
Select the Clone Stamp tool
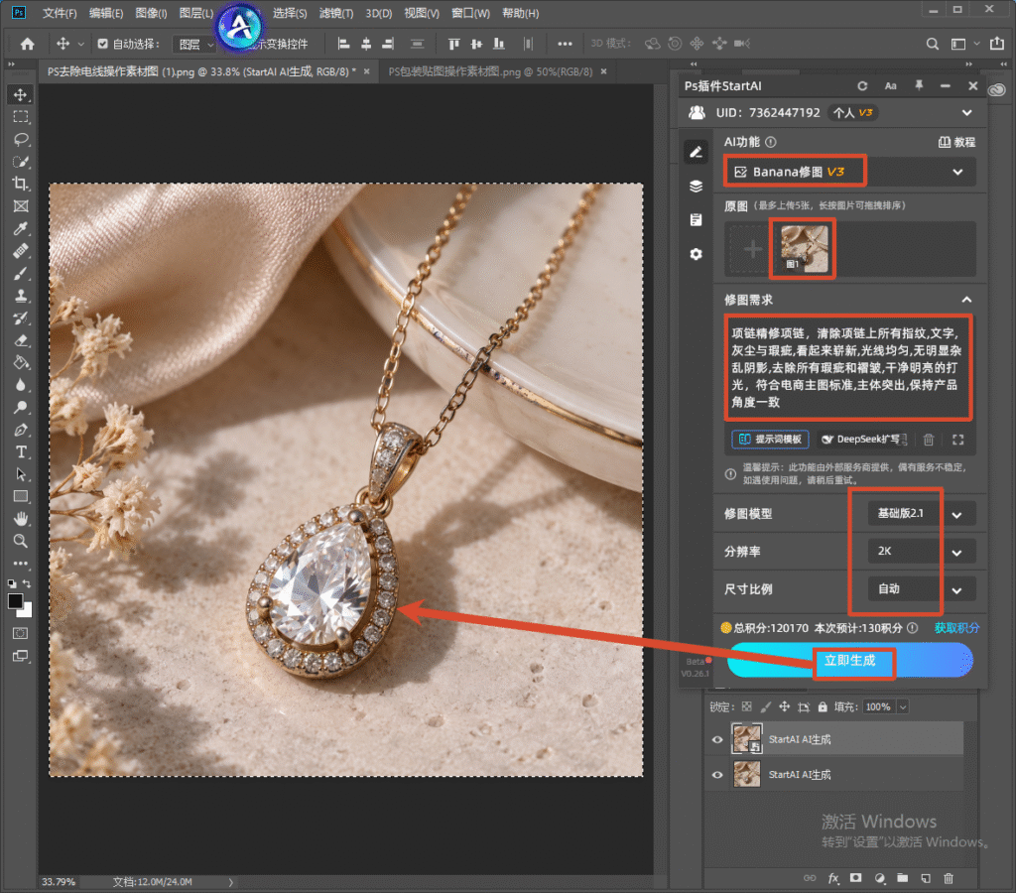[21, 296]
